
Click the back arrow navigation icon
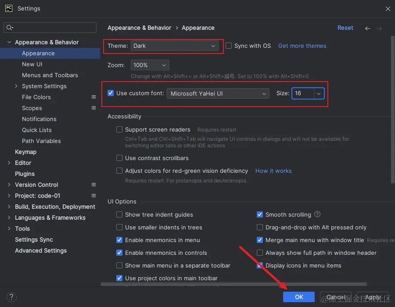point(367,29)
